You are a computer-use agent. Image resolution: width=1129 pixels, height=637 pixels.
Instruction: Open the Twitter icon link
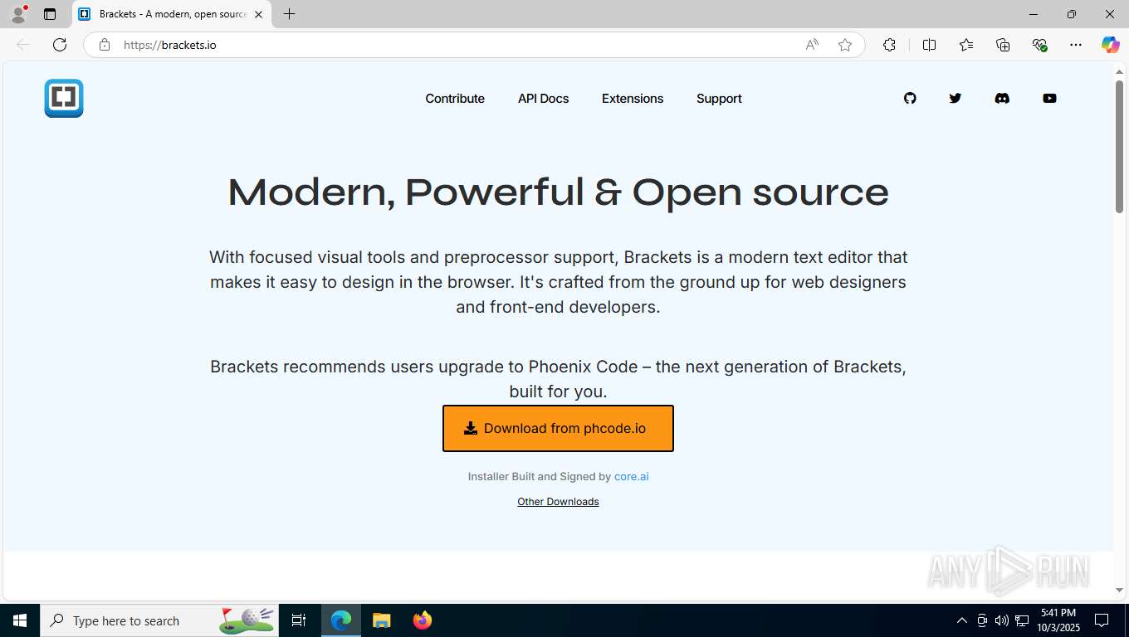pos(955,98)
